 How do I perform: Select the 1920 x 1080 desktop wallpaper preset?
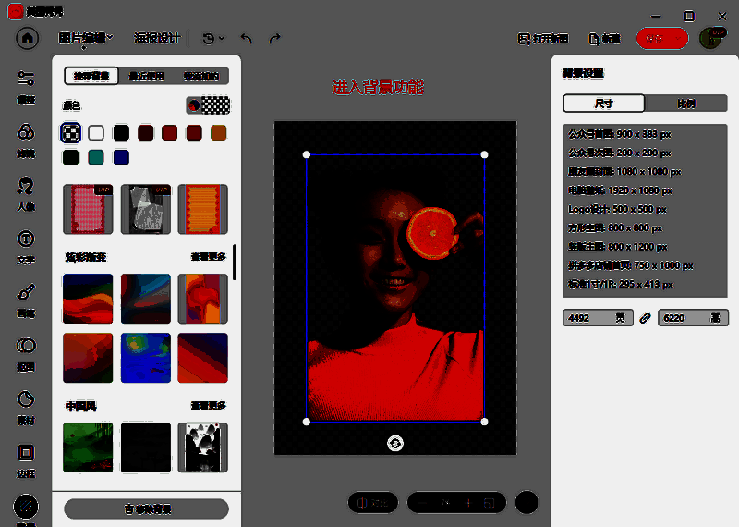[624, 190]
